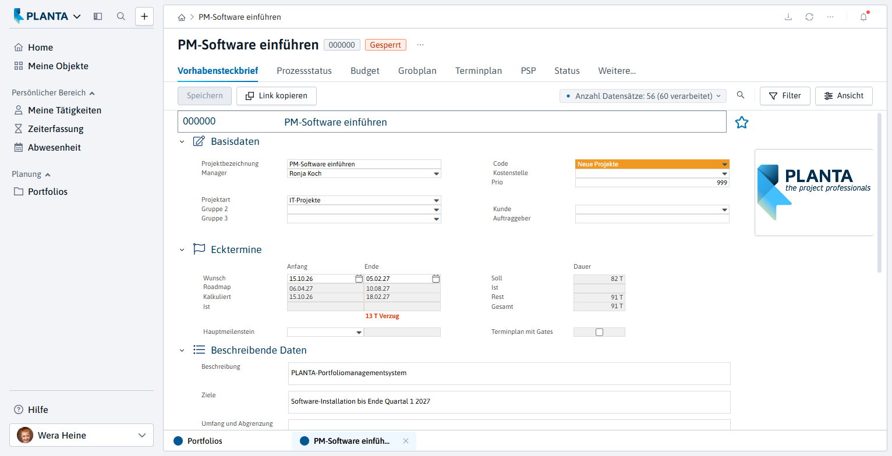Screen dimensions: 892x456
Task: Go to the home breadcrumb icon
Action: (x=182, y=17)
